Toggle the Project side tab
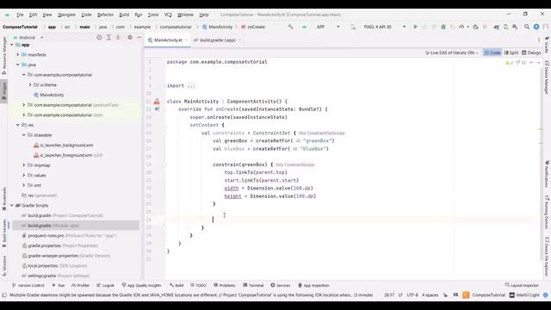 pos(4,91)
